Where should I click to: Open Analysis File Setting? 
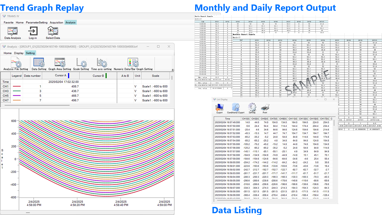click(16, 64)
